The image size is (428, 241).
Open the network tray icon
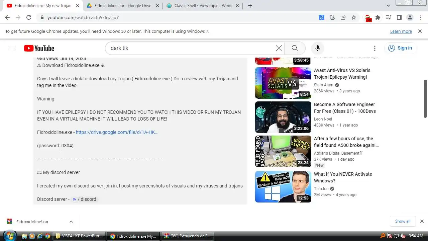click(x=397, y=236)
